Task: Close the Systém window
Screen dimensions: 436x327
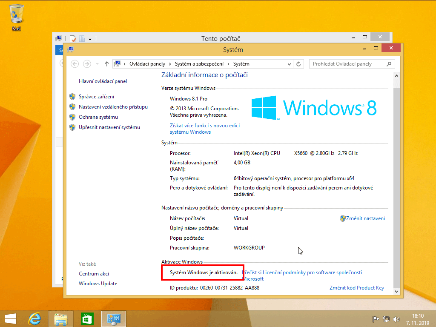Action: coord(391,48)
